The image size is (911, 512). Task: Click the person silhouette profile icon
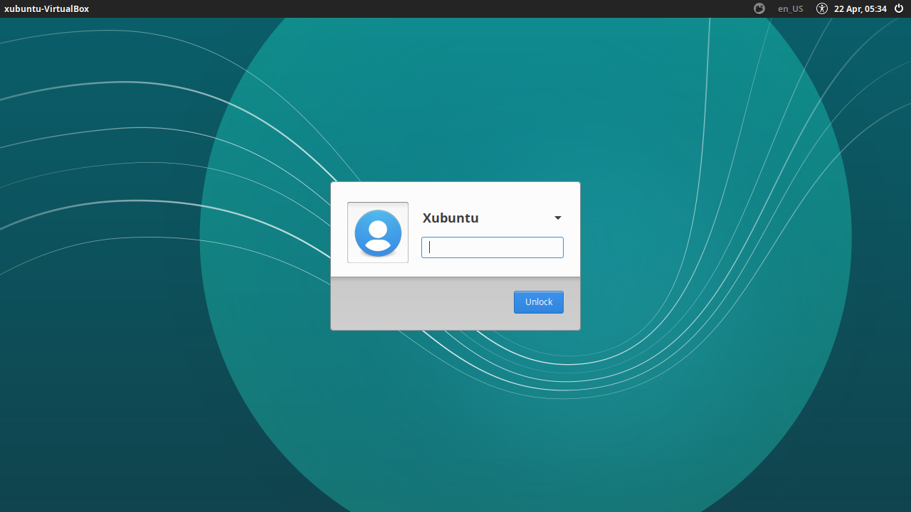pyautogui.click(x=377, y=233)
